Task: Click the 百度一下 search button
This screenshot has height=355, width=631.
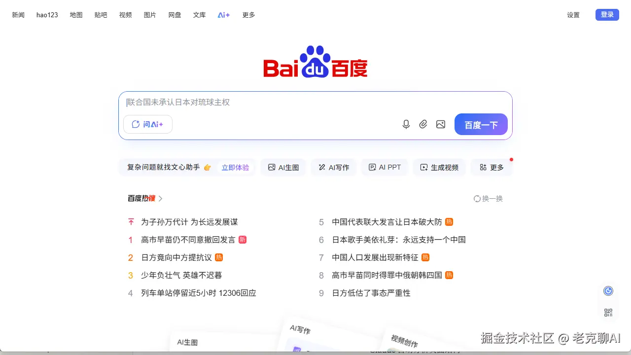Action: pyautogui.click(x=481, y=124)
